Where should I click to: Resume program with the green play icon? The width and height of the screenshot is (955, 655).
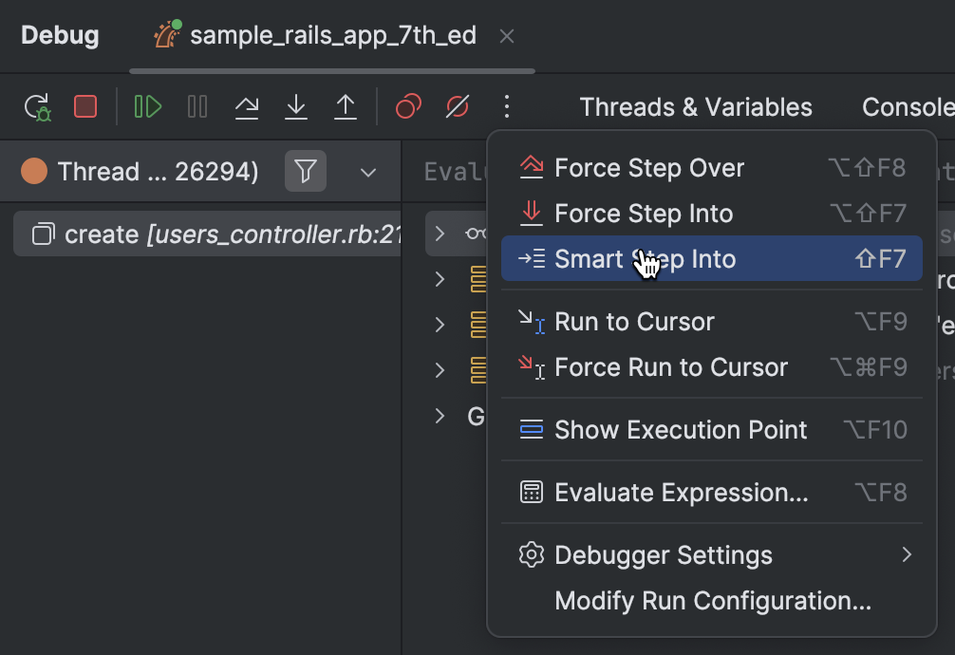pyautogui.click(x=147, y=106)
